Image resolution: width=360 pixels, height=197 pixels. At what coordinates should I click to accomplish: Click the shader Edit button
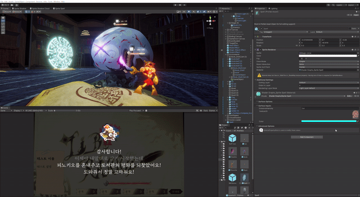pos(349,96)
